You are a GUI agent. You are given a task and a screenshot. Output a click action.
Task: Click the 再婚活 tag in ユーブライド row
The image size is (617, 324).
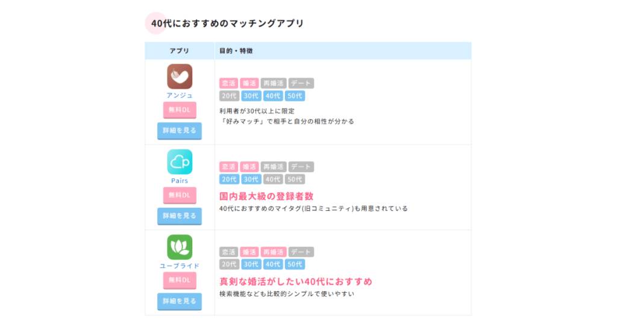274,252
